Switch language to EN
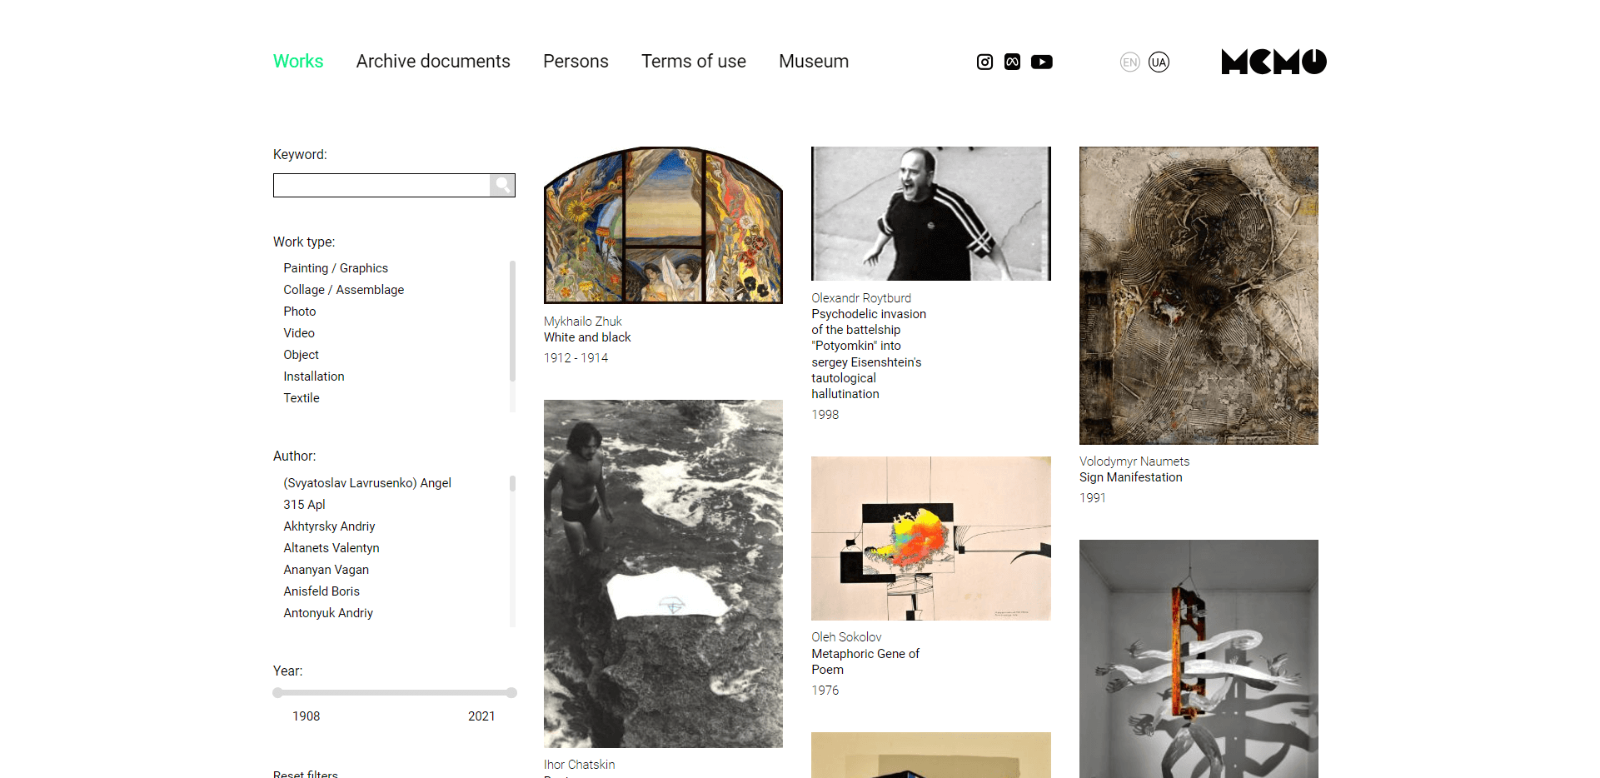Viewport: 1600px width, 778px height. (1129, 62)
